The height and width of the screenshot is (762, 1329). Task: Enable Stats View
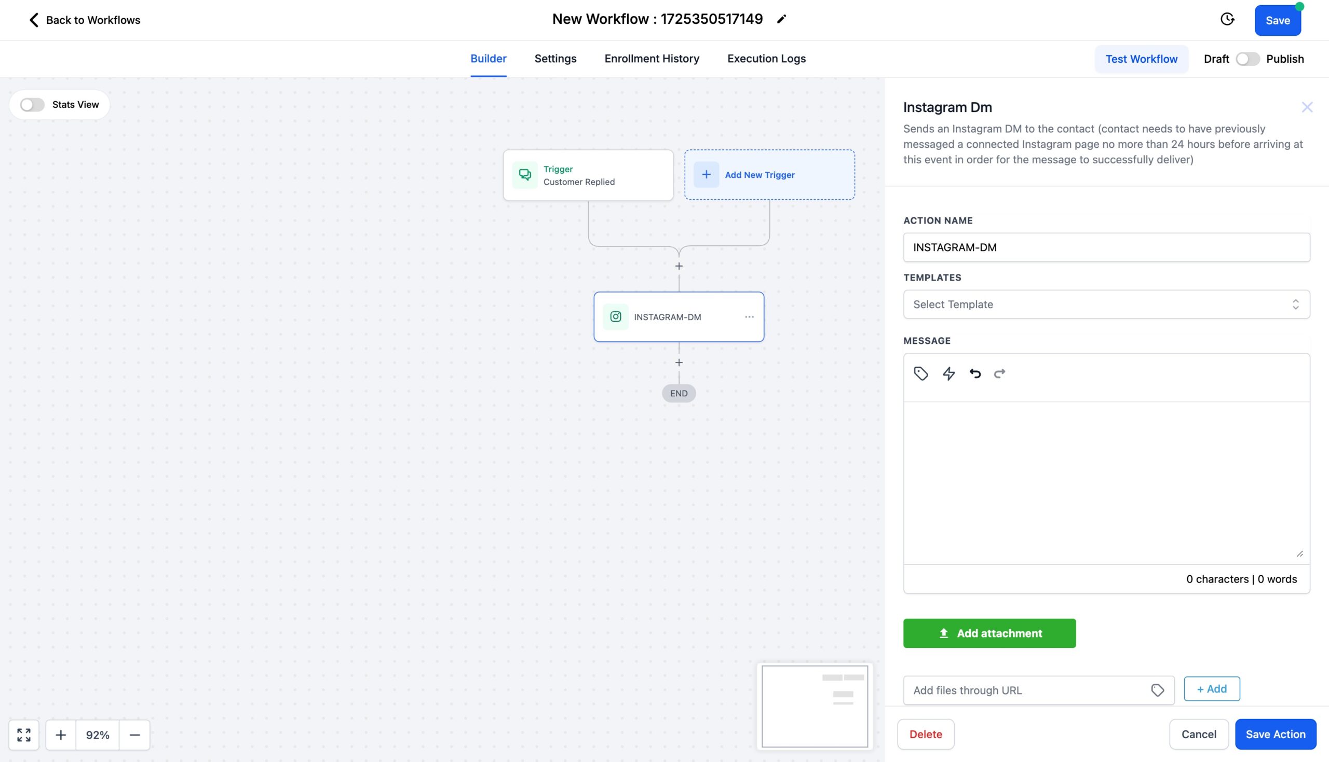coord(32,104)
